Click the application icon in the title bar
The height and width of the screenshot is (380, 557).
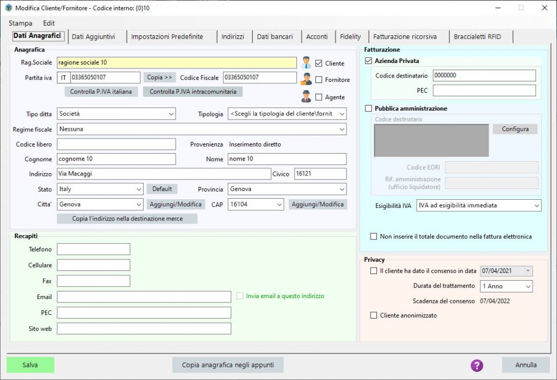tap(8, 8)
